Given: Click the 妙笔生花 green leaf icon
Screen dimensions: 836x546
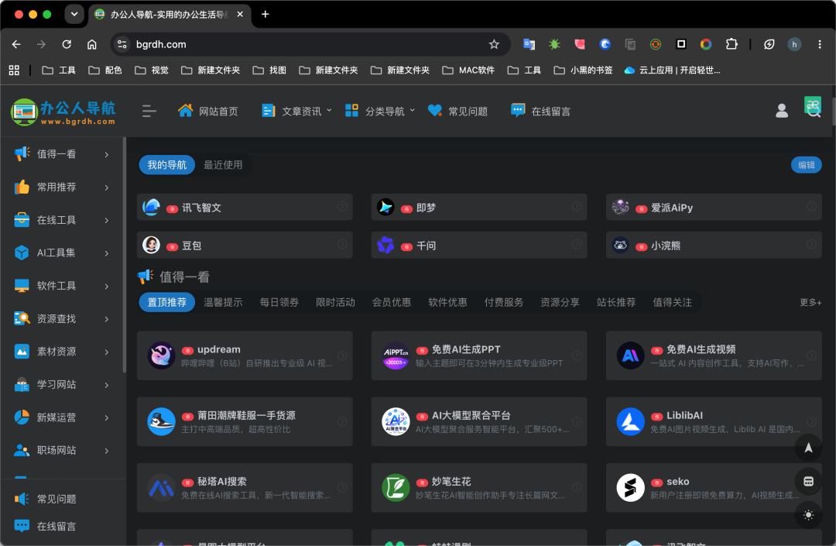Looking at the screenshot, I should [396, 488].
